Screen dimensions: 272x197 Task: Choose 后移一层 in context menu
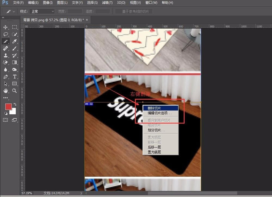click(160, 147)
